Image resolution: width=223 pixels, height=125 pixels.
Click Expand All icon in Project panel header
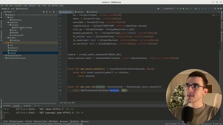[x=47, y=12]
